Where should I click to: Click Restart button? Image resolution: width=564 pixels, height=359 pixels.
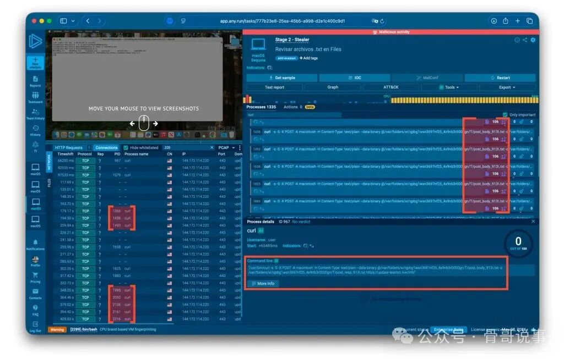[500, 78]
